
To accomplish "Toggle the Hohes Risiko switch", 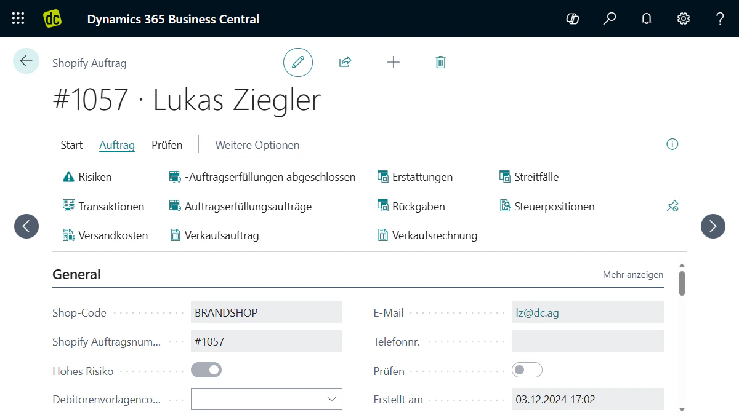I will coord(206,370).
